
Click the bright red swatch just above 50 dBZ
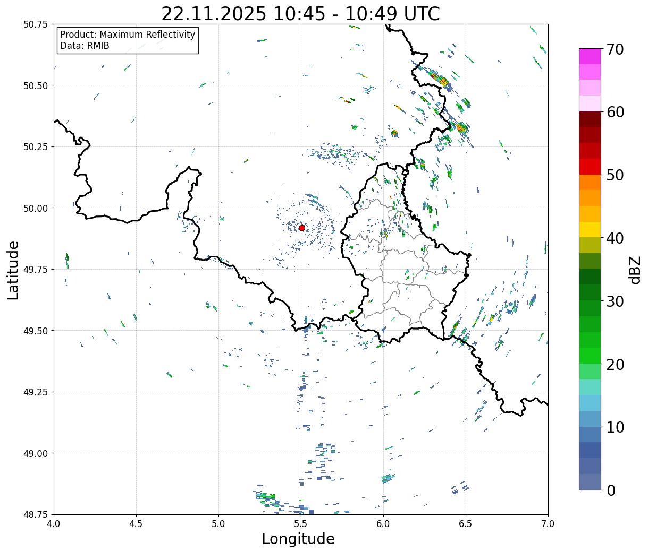(x=590, y=167)
